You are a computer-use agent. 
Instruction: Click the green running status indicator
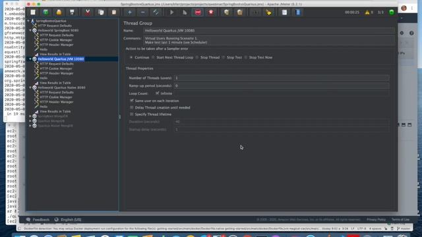coord(392,12)
